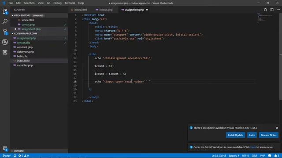Open notifications bell in status bar

(x=277, y=156)
